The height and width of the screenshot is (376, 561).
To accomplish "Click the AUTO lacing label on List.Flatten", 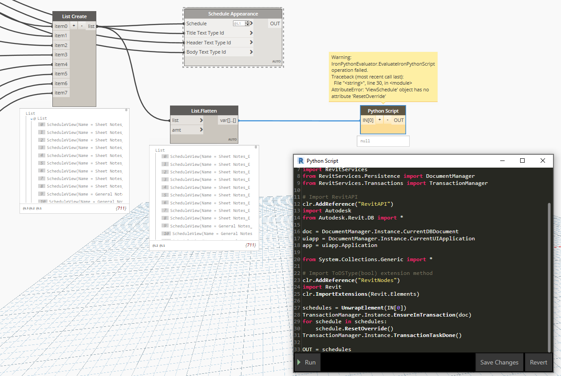I will (232, 139).
